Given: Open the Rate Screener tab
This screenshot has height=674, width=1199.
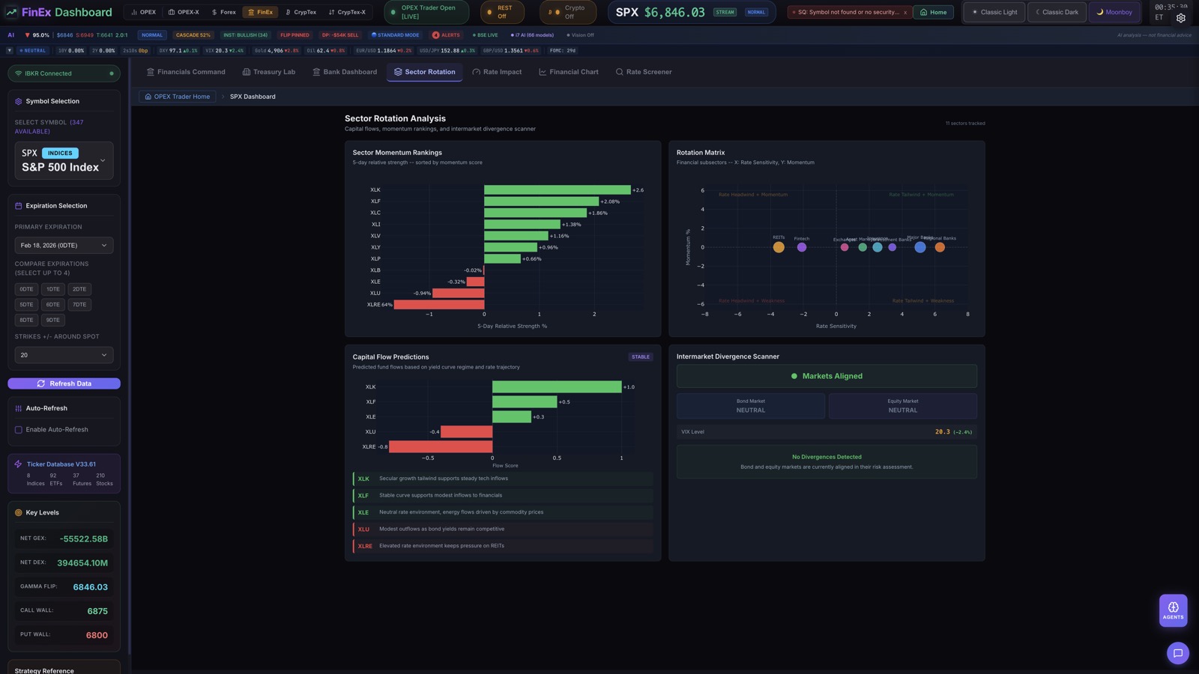Looking at the screenshot, I should click(x=643, y=72).
